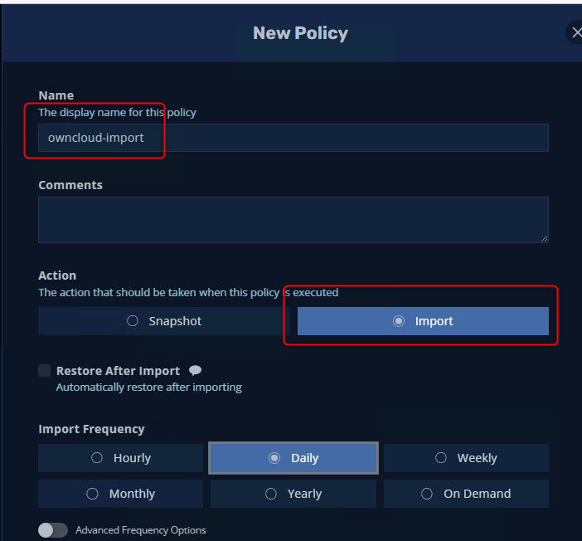Choose Hourly import frequency
582x541 pixels.
pyautogui.click(x=121, y=458)
